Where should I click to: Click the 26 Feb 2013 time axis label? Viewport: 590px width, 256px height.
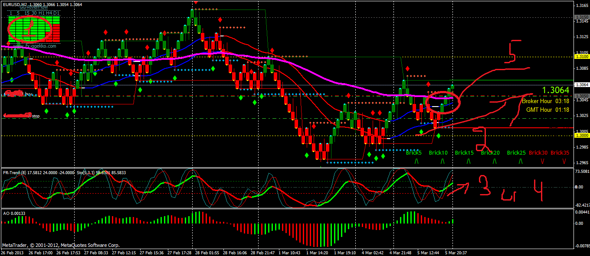(13, 253)
